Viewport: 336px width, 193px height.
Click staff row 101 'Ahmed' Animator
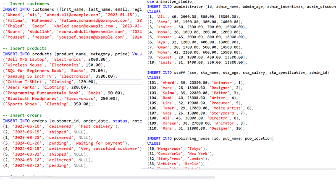tap(196, 83)
